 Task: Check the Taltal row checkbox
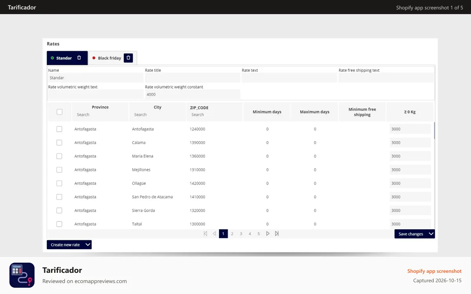(59, 224)
